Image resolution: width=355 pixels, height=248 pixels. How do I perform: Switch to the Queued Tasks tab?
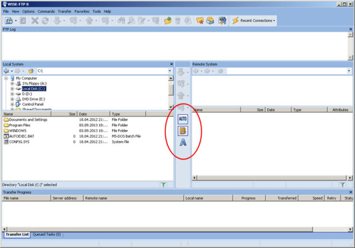[47, 235]
